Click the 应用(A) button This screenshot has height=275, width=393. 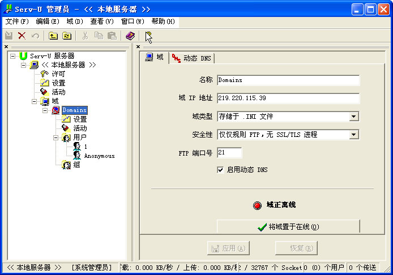coord(228,248)
